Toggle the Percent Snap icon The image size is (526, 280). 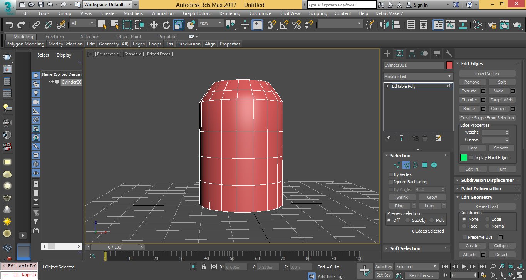[x=297, y=25]
